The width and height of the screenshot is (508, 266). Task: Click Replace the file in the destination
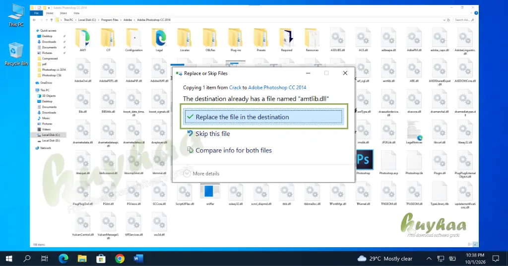coord(263,117)
